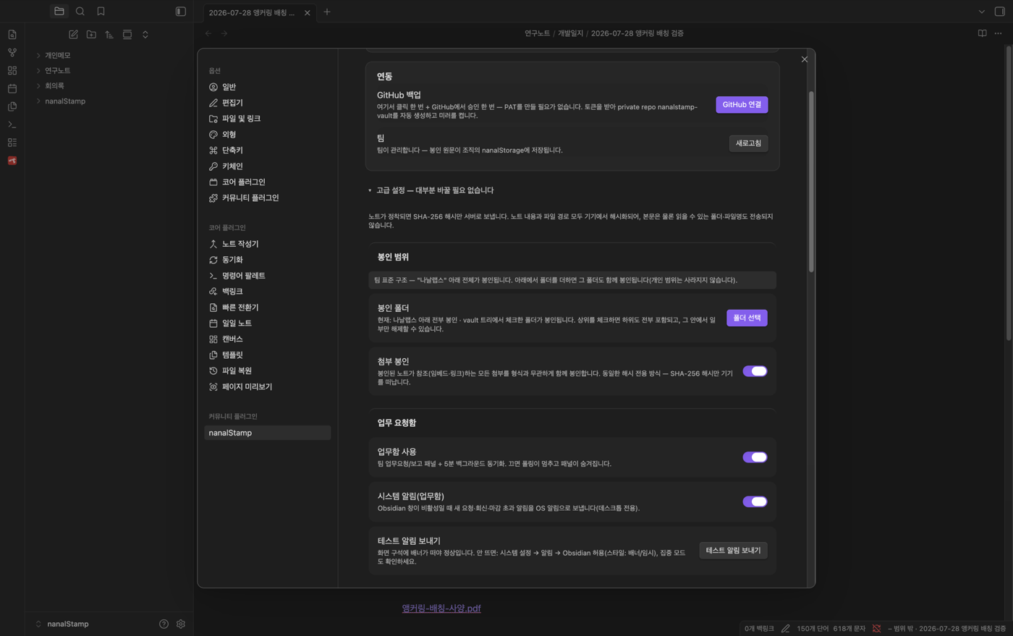This screenshot has width=1013, height=636.
Task: Open the bookmarks pane icon
Action: click(x=101, y=12)
